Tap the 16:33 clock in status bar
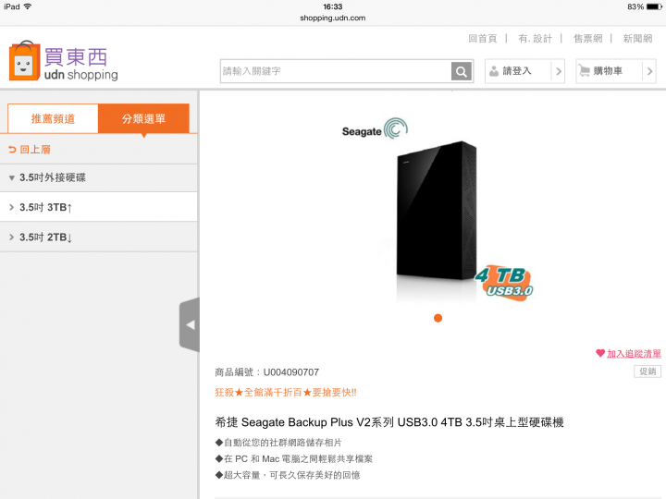The width and height of the screenshot is (666, 499). [333, 6]
